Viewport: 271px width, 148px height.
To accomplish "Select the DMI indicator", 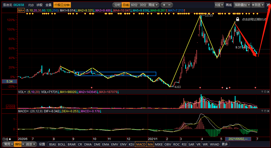I will [97, 144].
